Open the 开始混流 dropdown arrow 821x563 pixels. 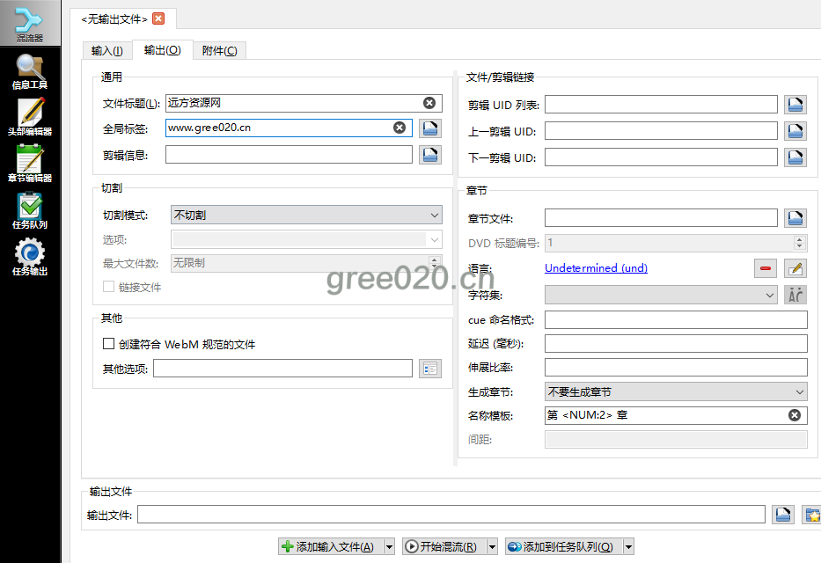(492, 546)
